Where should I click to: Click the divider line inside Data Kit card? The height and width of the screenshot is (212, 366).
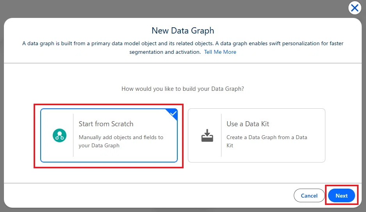pyautogui.click(x=221, y=135)
